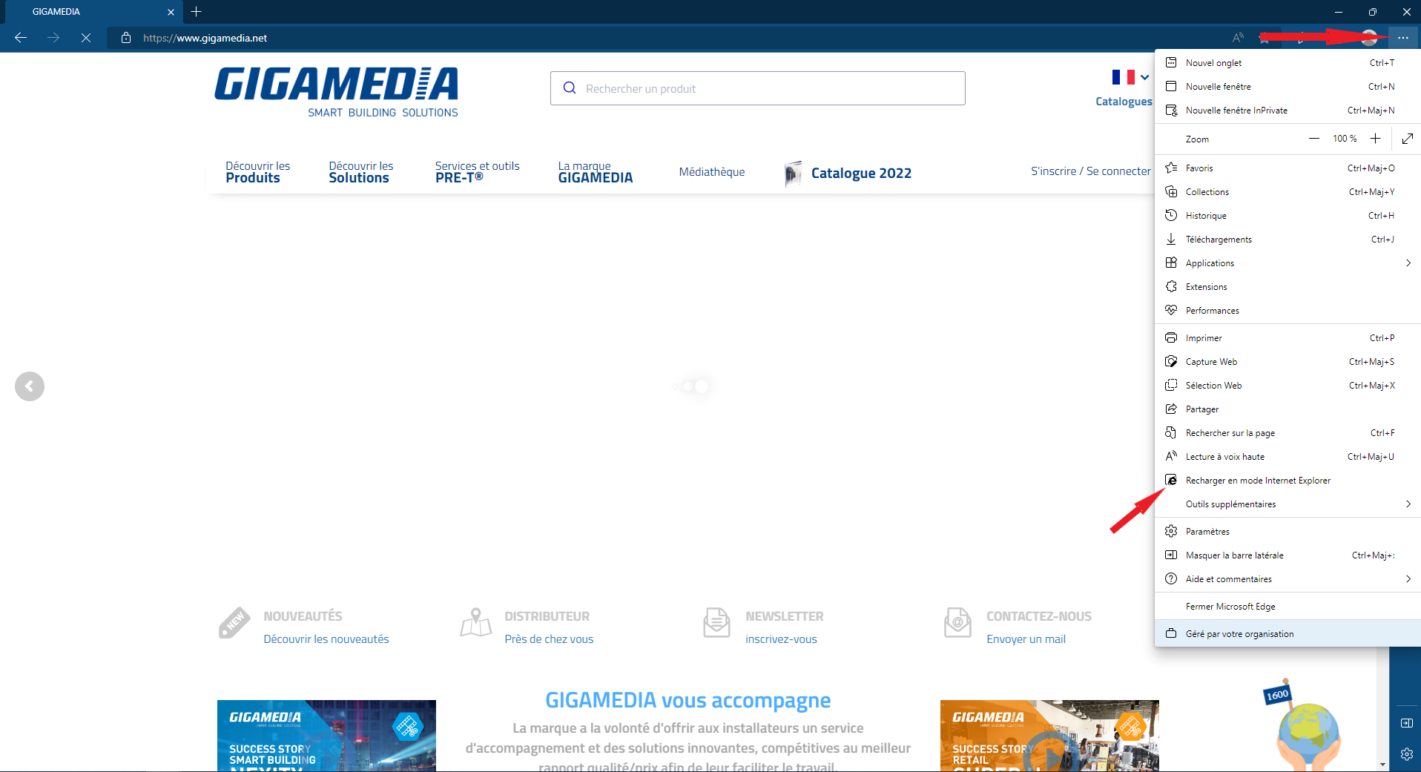Open La marque GIGAMEDIA menu
Viewport: 1421px width, 772px height.
pyautogui.click(x=596, y=172)
